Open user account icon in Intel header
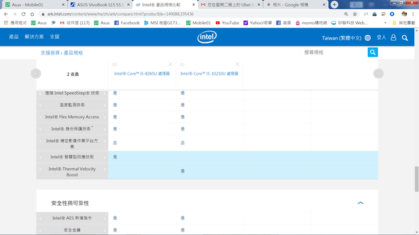The height and width of the screenshot is (235, 419). tap(393, 38)
